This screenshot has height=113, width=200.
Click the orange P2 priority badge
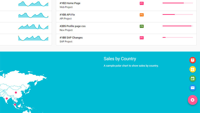click(142, 15)
